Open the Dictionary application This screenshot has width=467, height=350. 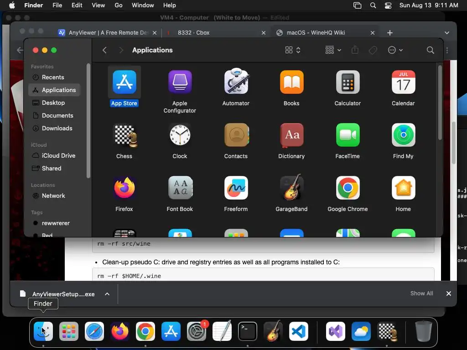(x=291, y=135)
